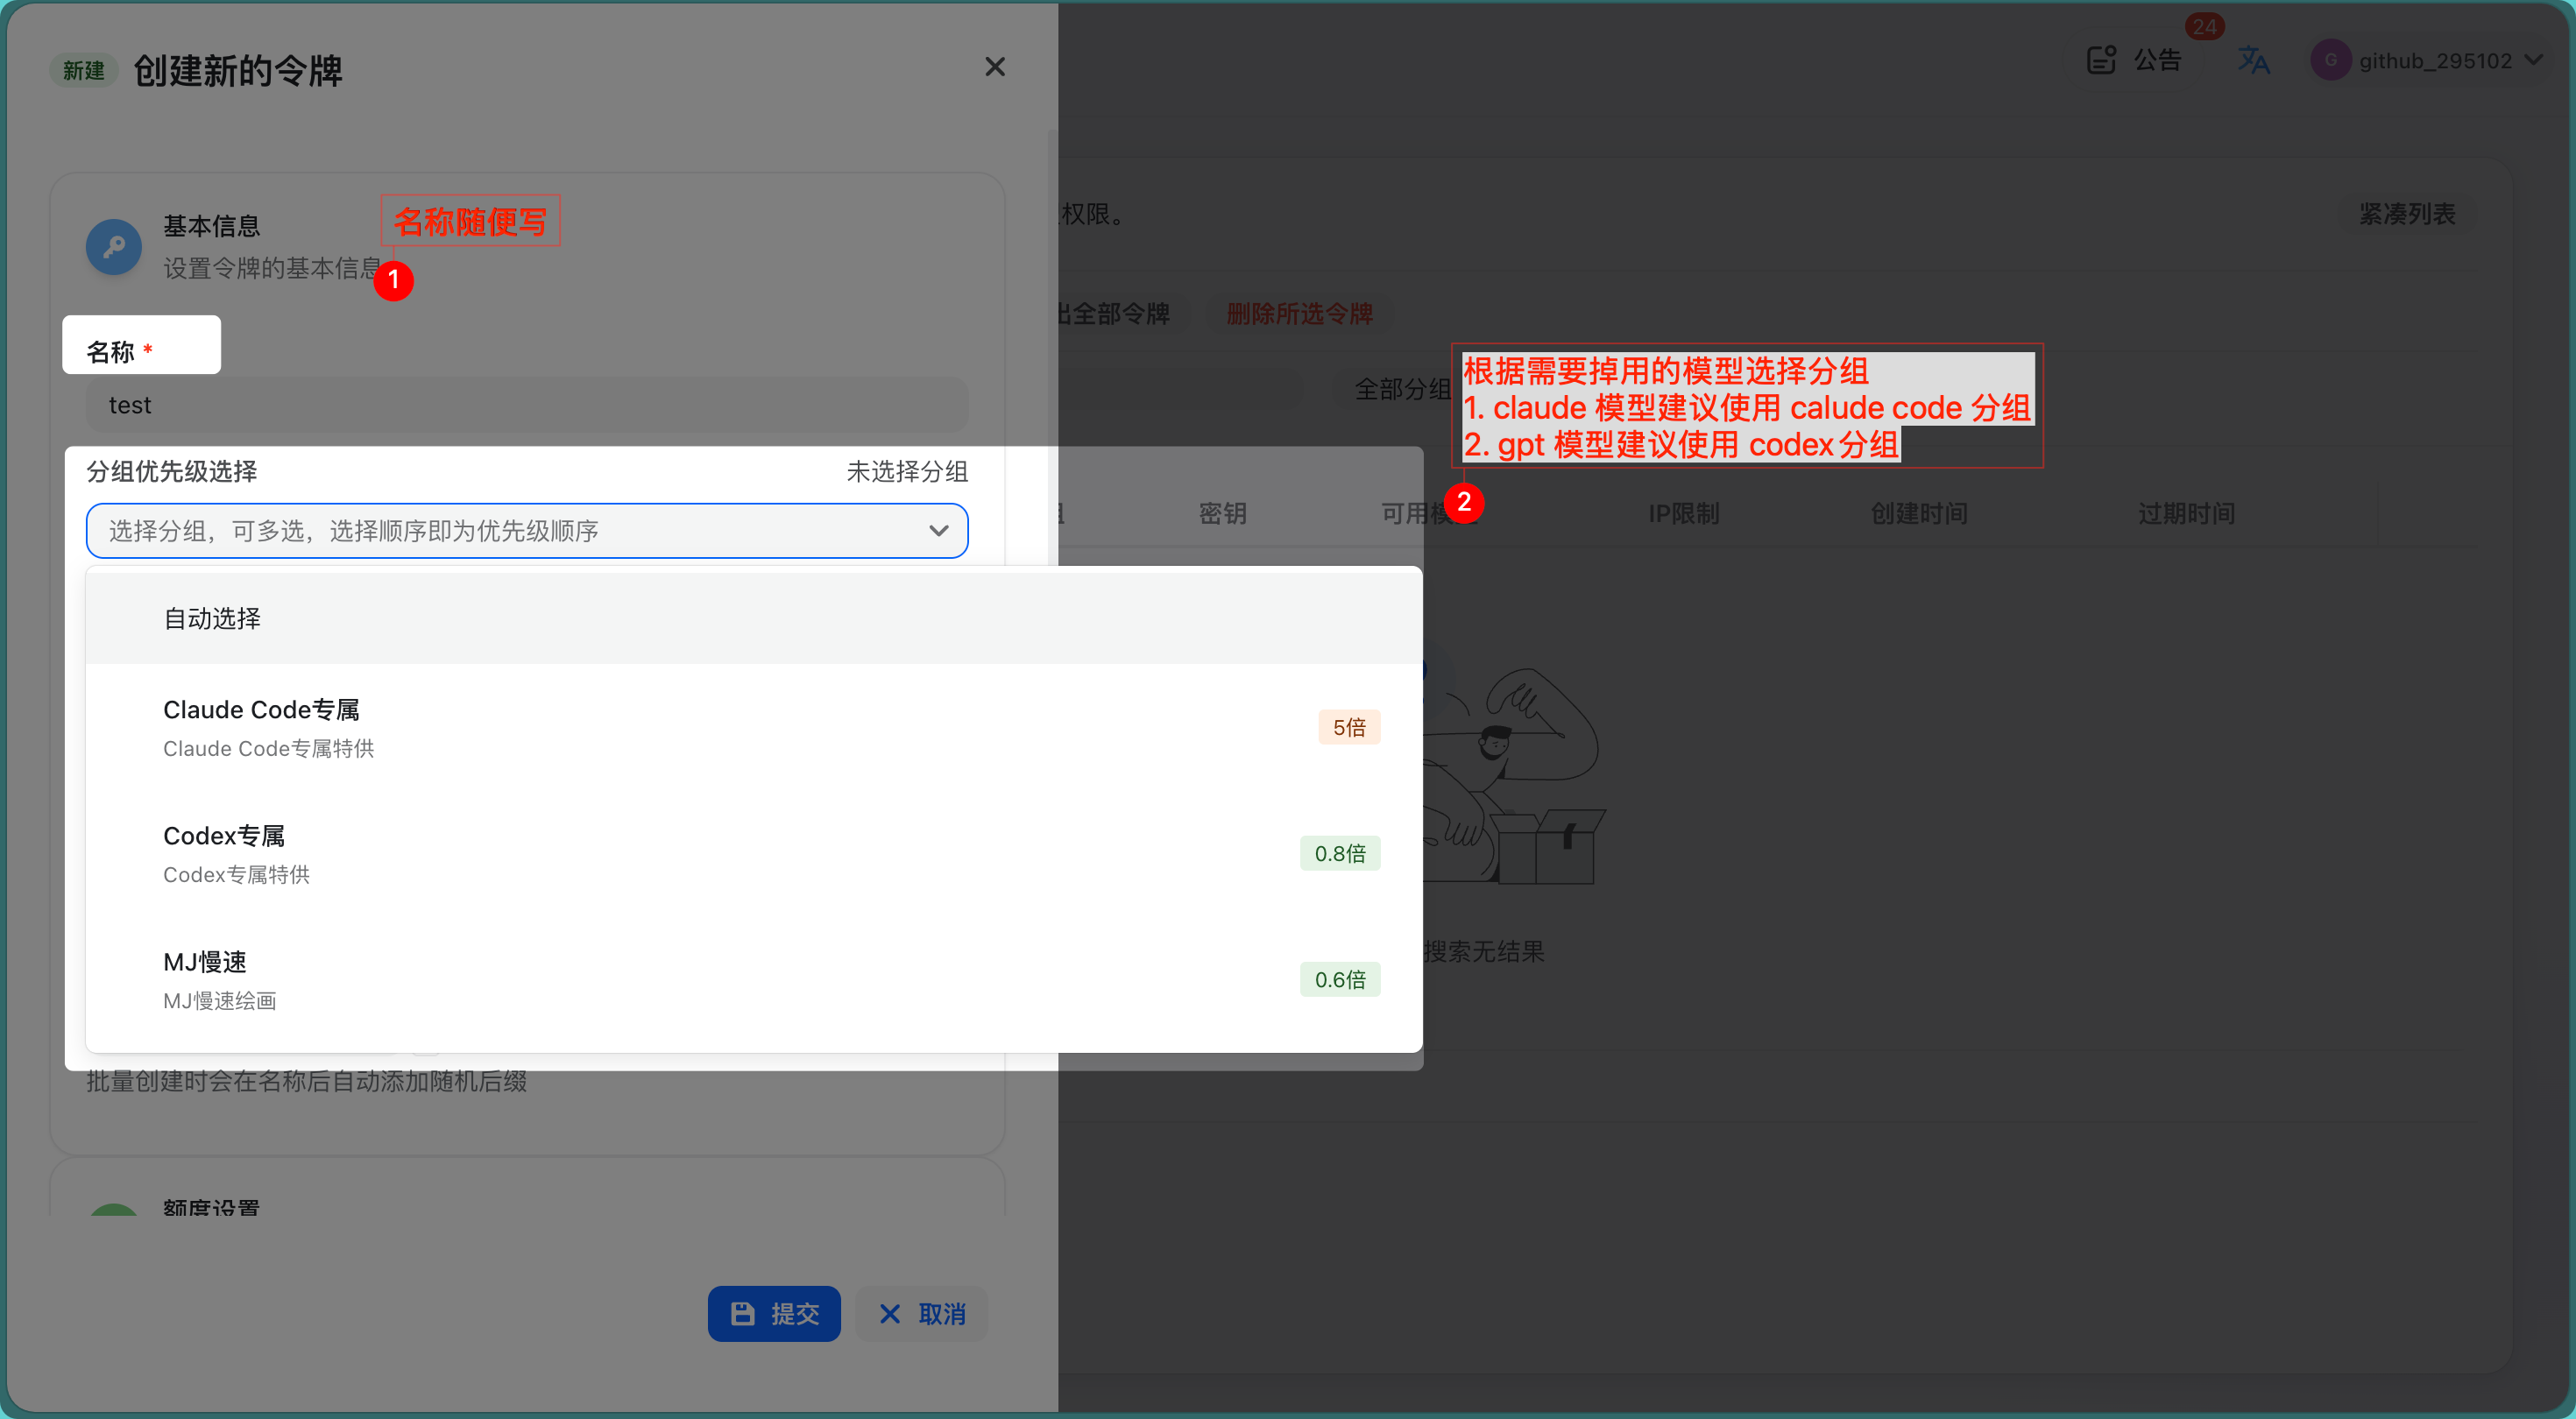This screenshot has height=1419, width=2576.
Task: Select MJ慢速 group option
Action: (754, 979)
